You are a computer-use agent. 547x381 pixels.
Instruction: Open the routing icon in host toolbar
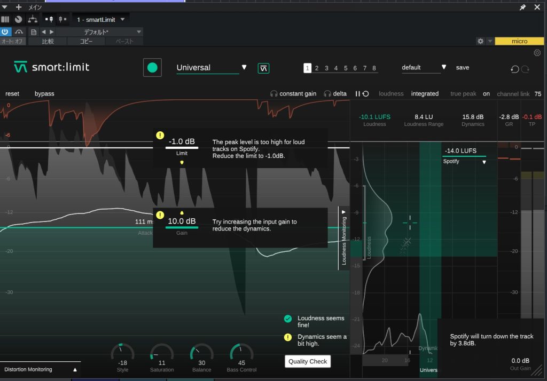pyautogui.click(x=33, y=19)
